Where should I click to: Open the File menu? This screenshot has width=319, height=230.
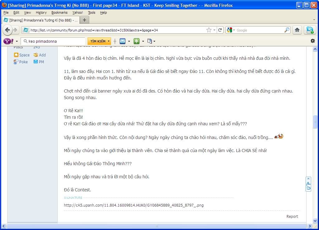click(x=6, y=12)
